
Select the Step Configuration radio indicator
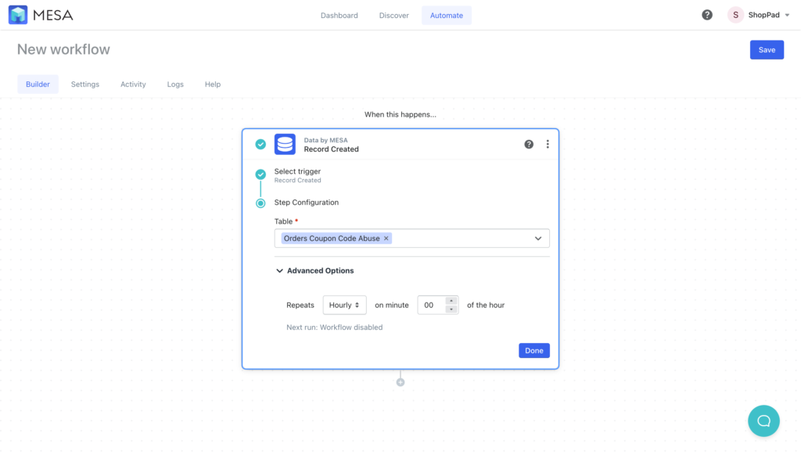pos(260,202)
